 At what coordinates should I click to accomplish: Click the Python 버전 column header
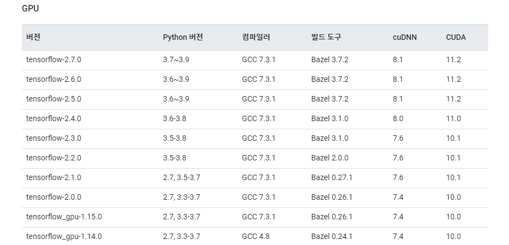click(183, 37)
